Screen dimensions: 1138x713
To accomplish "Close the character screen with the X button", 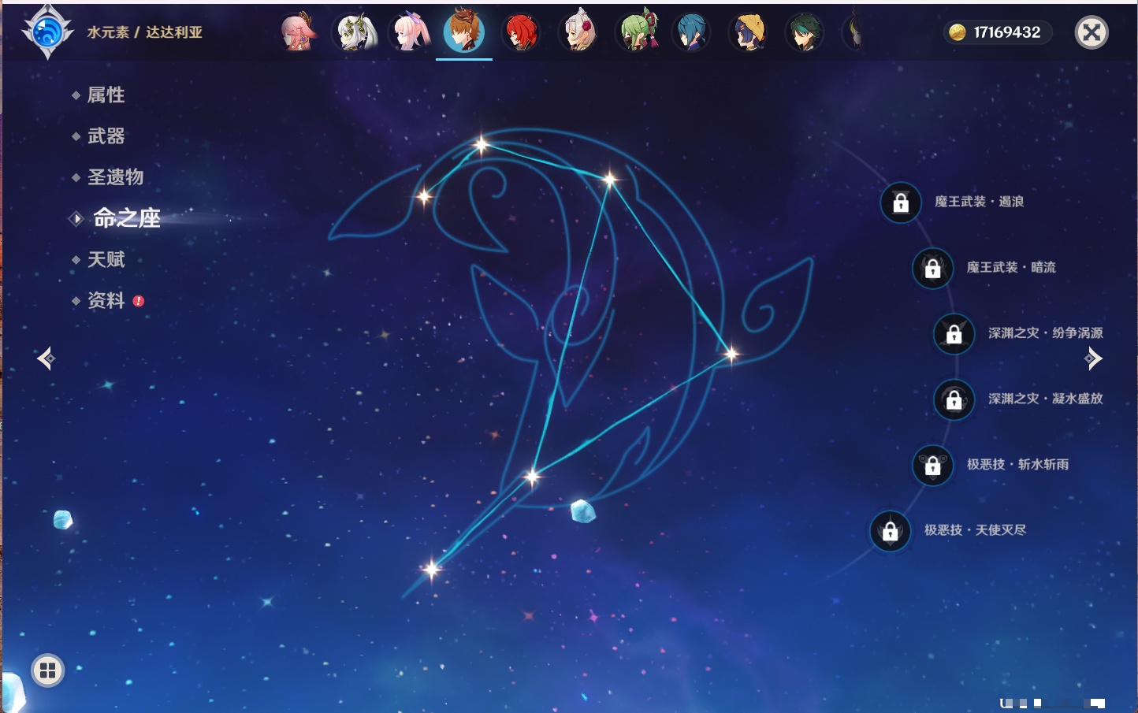I will [1092, 32].
